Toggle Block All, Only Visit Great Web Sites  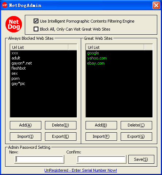[36, 29]
